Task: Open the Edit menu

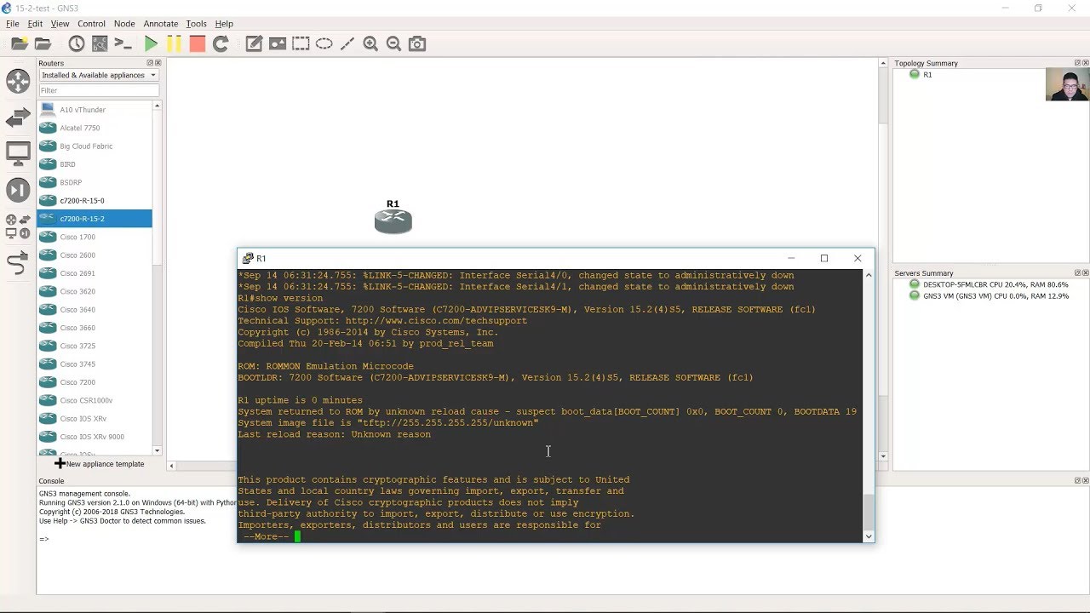Action: 35,24
